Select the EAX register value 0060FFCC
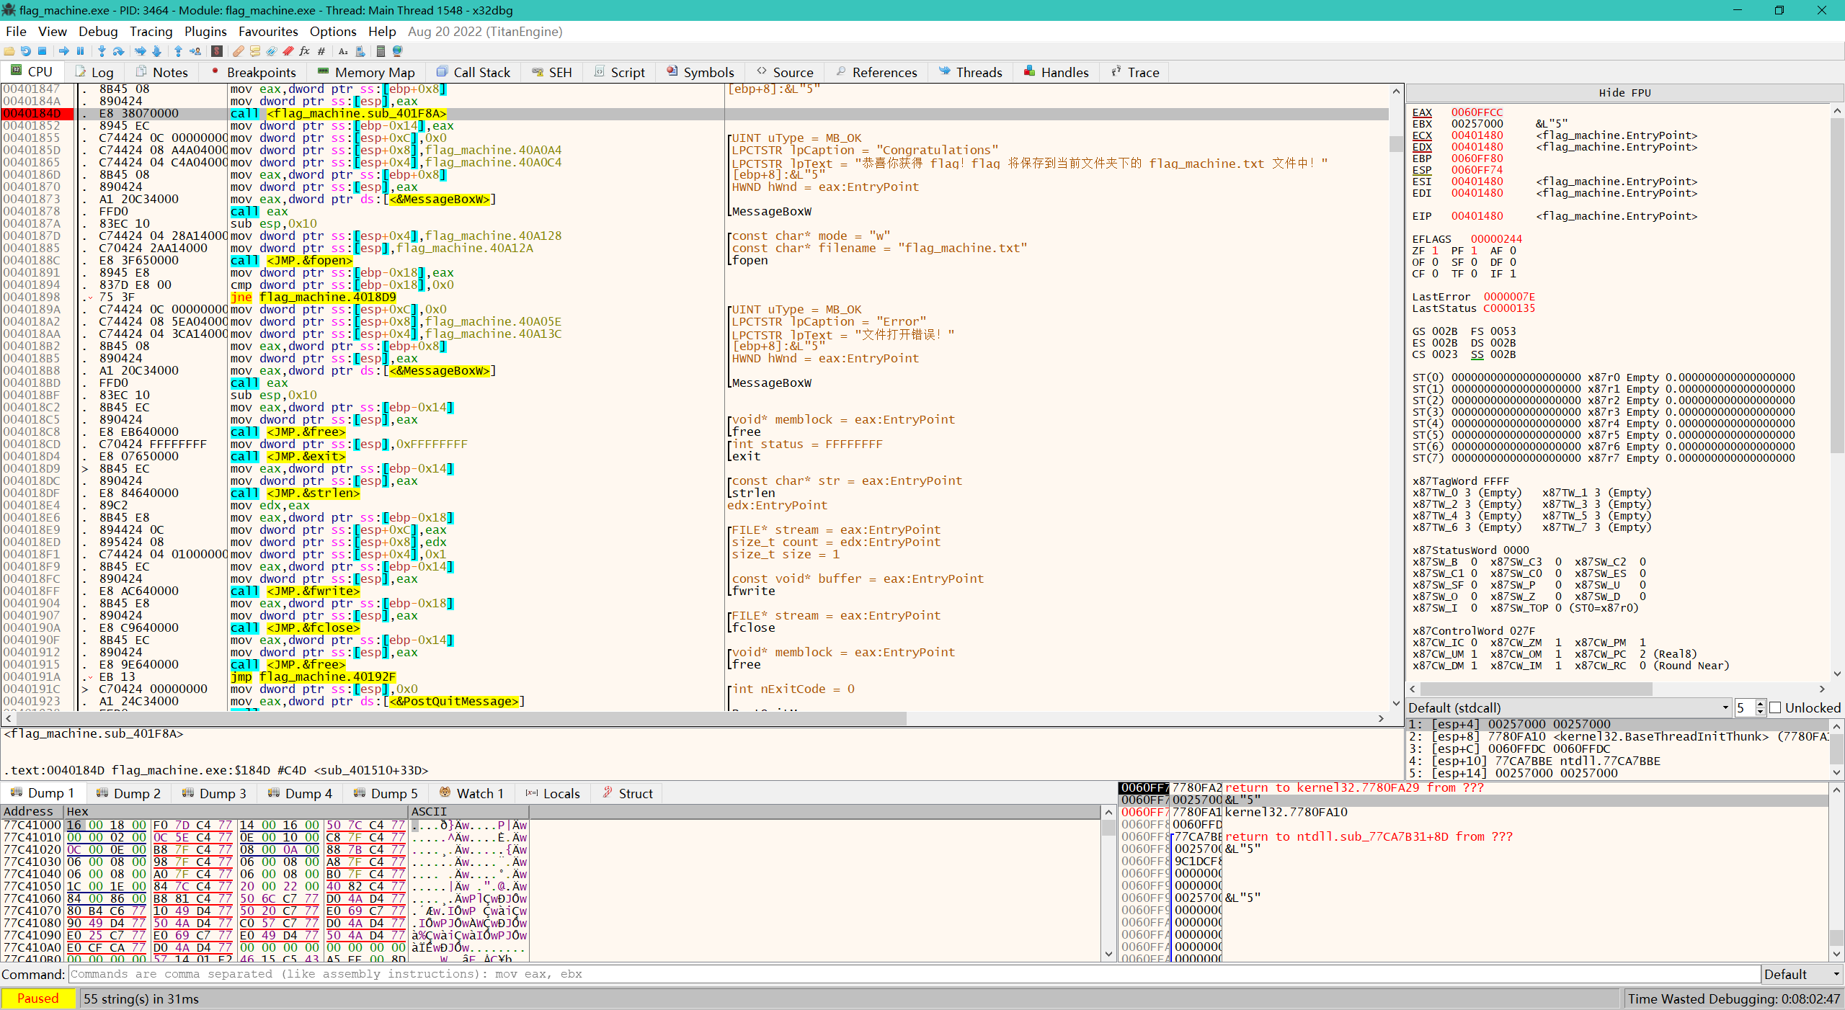 pos(1477,112)
